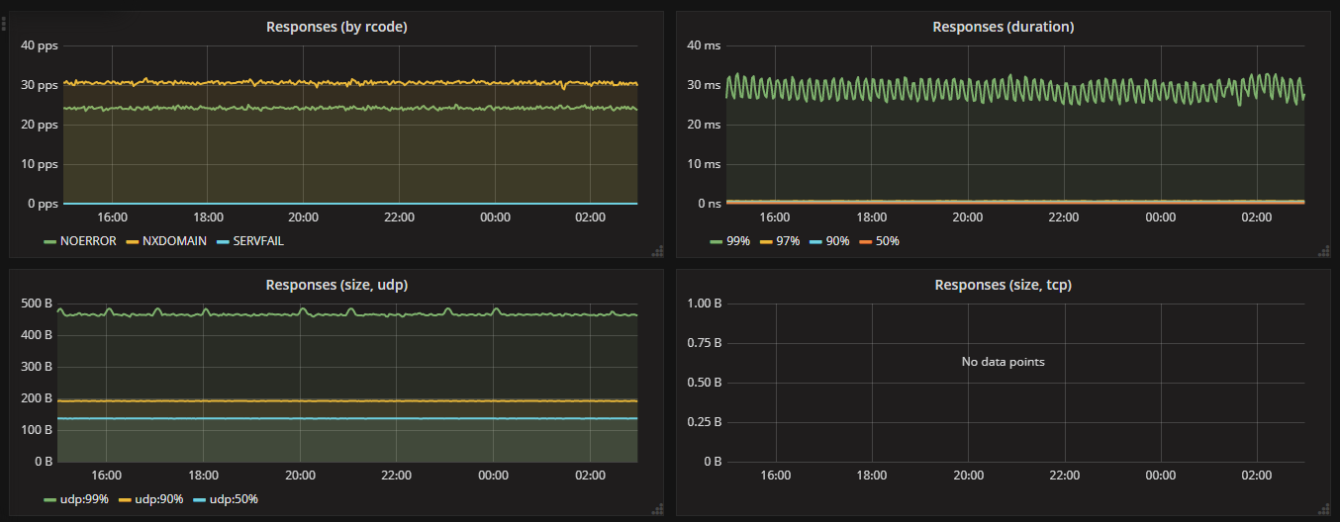Click NXDOMAIN yellow legend color swatch
This screenshot has width=1340, height=522.
131,241
